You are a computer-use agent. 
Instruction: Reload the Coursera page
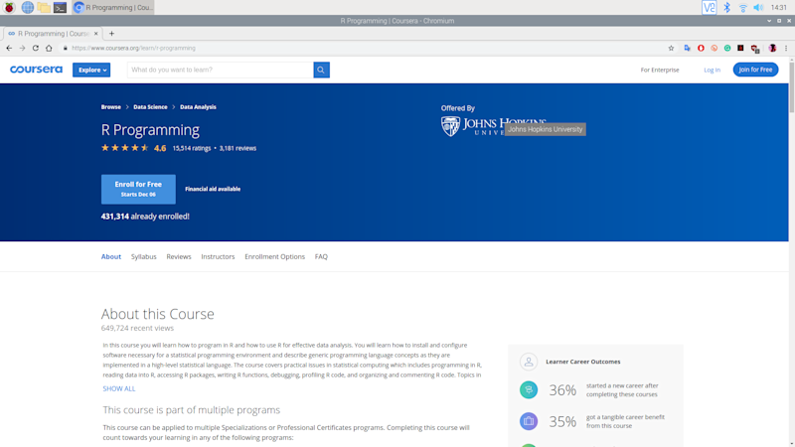click(x=36, y=48)
